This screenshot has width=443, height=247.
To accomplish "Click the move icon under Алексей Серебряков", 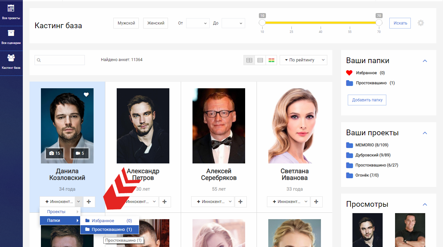I will [x=240, y=202].
